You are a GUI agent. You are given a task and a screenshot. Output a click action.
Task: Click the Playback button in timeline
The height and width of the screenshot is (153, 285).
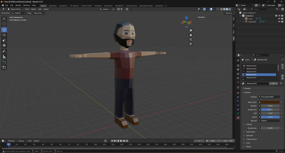12,141
